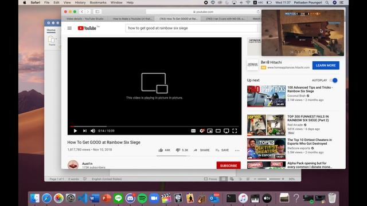This screenshot has height=206, width=367.
Task: Open Notification Center in the menu bar
Action: pos(342,2)
